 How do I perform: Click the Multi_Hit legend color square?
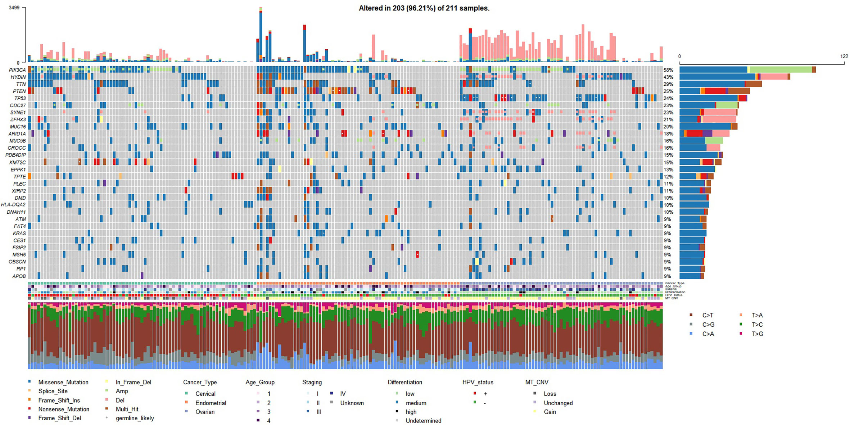point(107,408)
